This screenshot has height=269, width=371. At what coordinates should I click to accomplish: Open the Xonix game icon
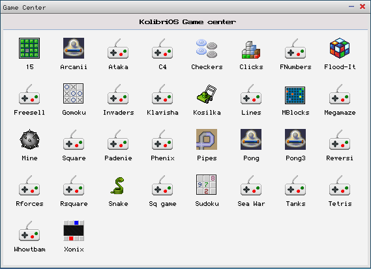[x=74, y=231]
